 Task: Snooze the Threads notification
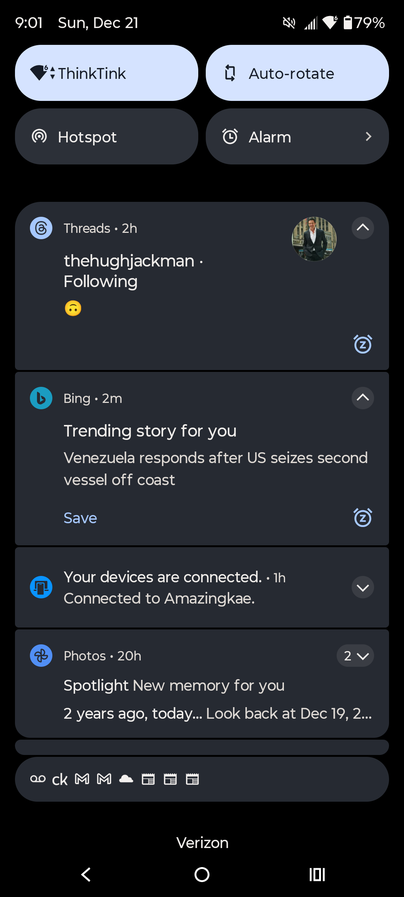tap(362, 344)
